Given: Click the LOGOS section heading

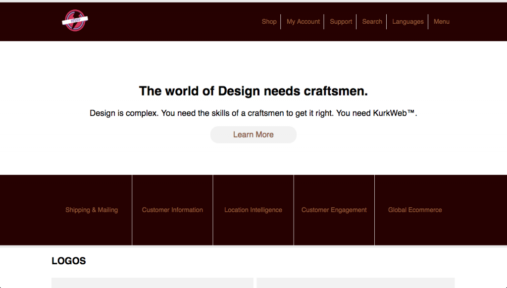Looking at the screenshot, I should [x=68, y=261].
